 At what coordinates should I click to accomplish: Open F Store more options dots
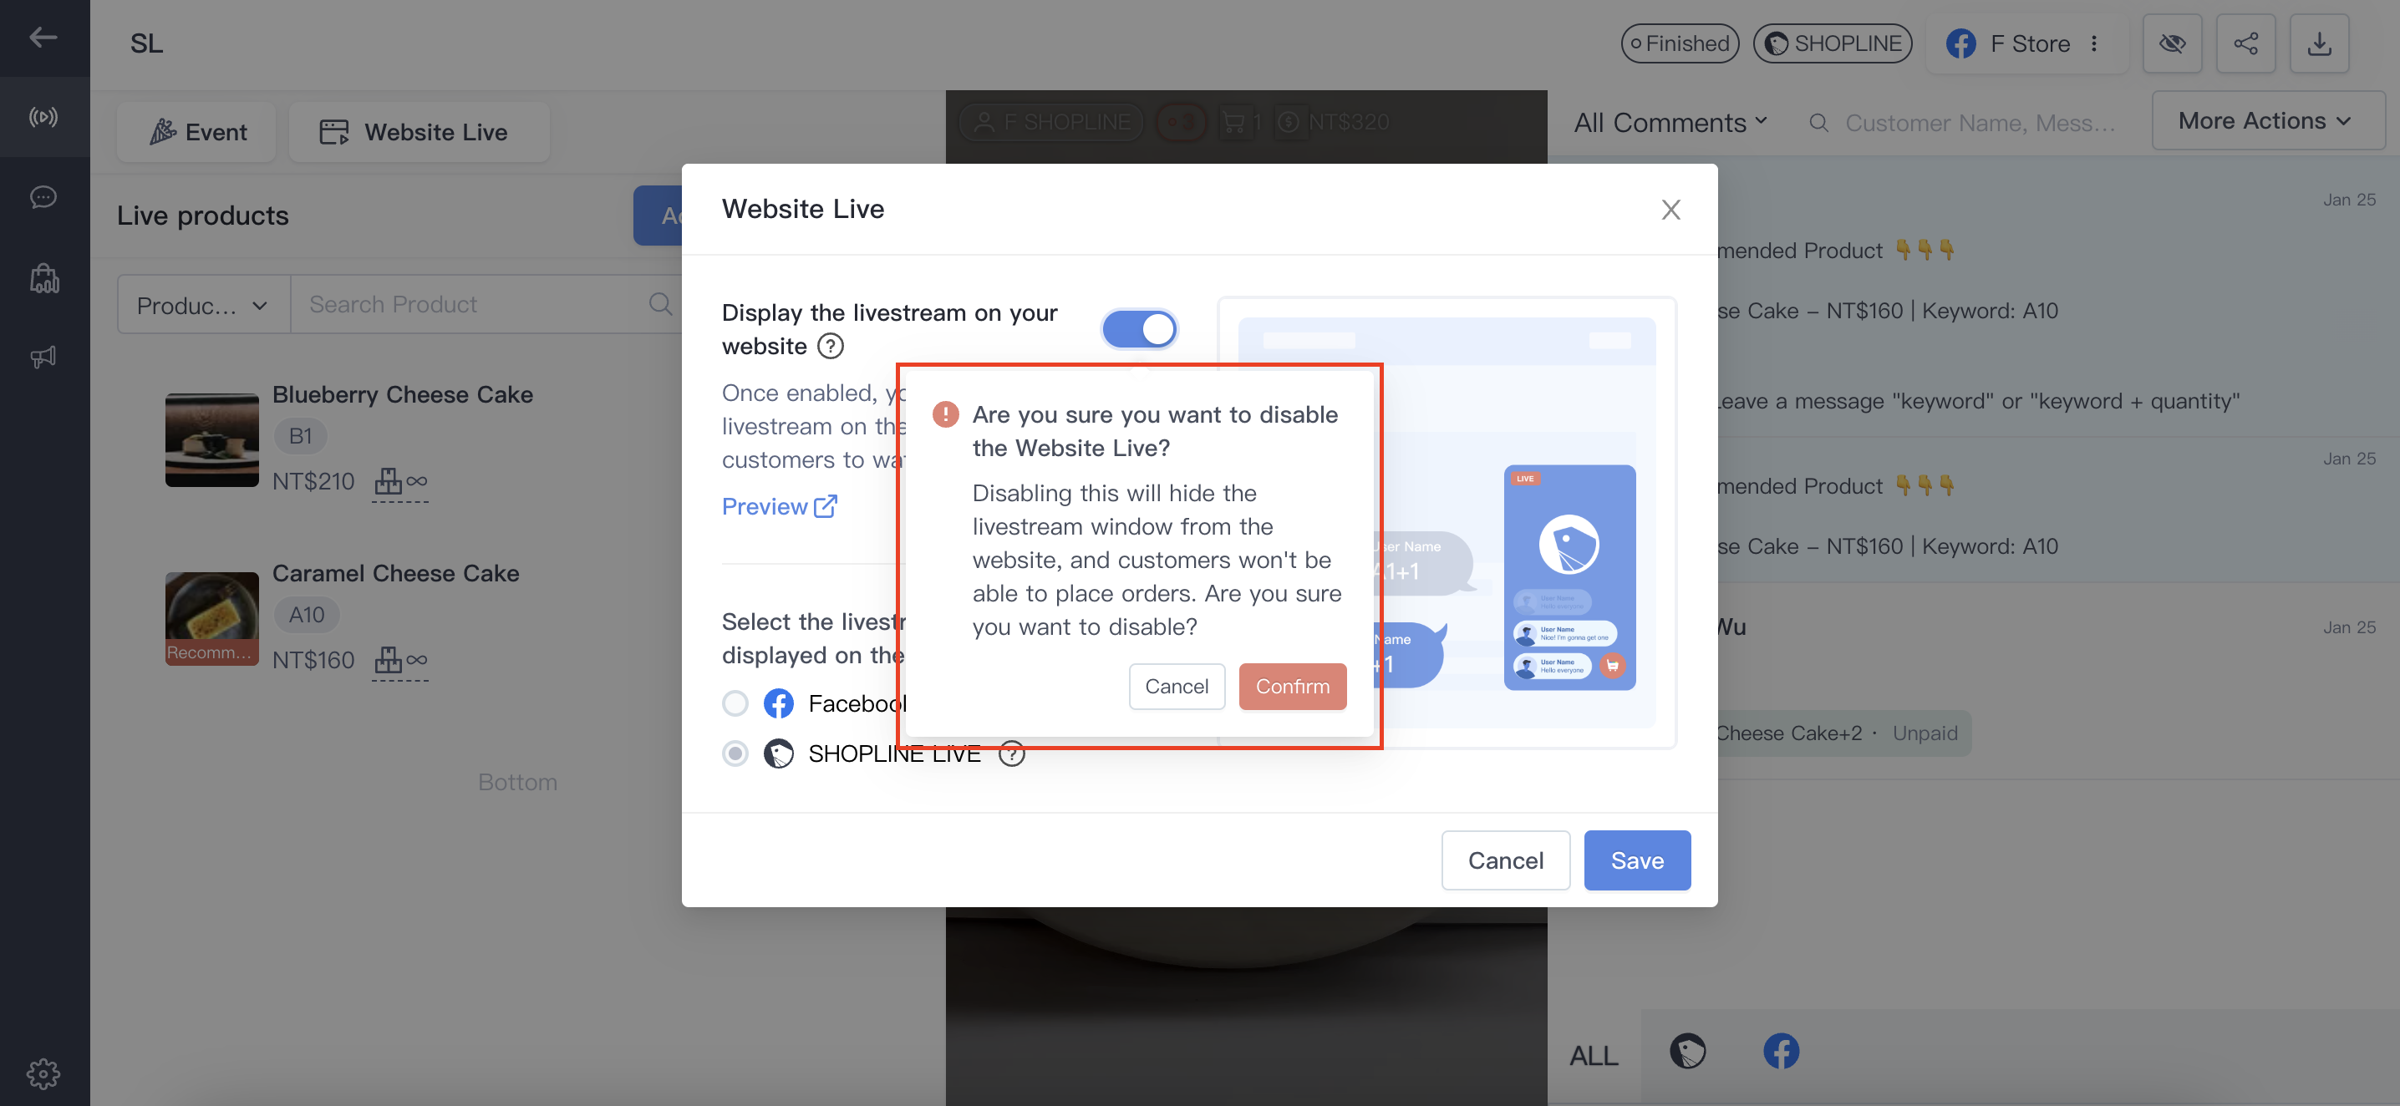pyautogui.click(x=2093, y=43)
